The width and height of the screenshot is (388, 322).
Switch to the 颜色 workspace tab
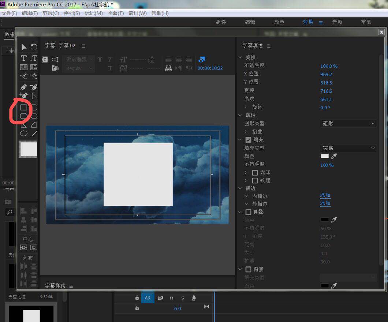pyautogui.click(x=279, y=22)
